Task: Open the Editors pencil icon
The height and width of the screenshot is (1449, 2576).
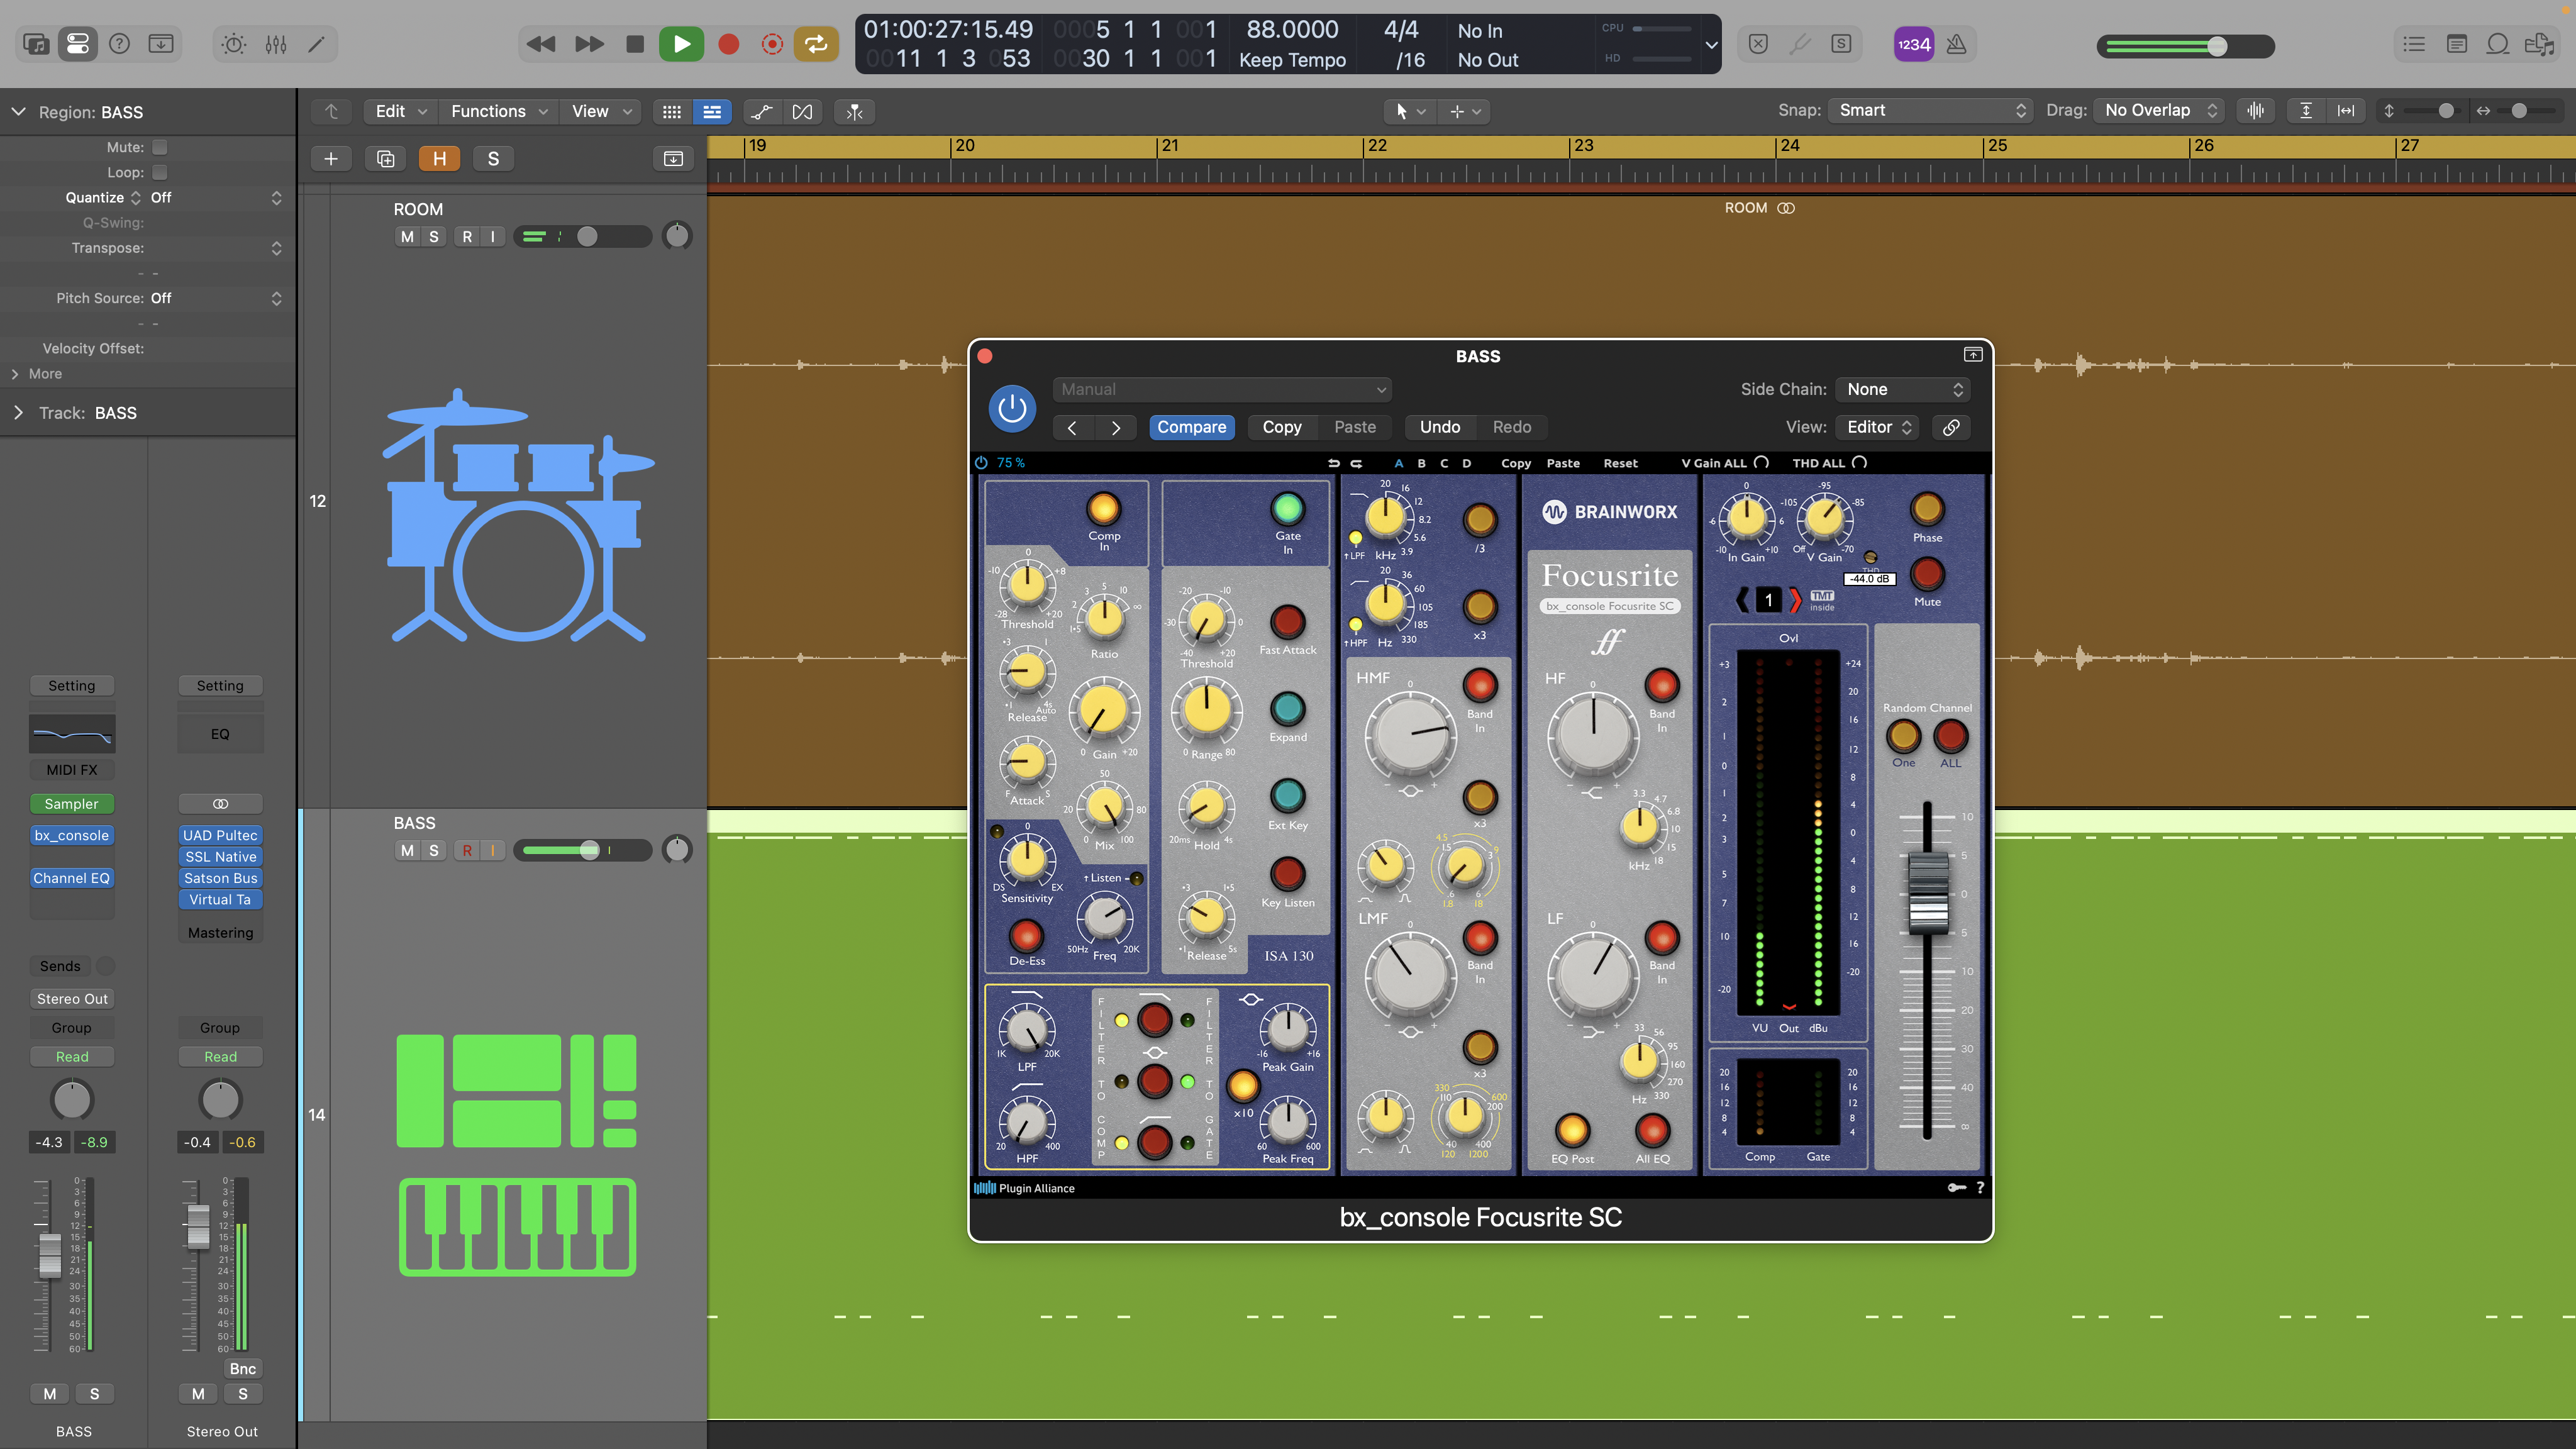Action: pos(317,44)
